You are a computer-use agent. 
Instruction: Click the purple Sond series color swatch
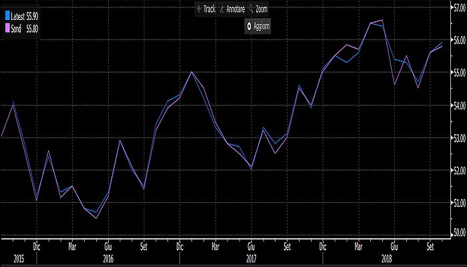7,28
